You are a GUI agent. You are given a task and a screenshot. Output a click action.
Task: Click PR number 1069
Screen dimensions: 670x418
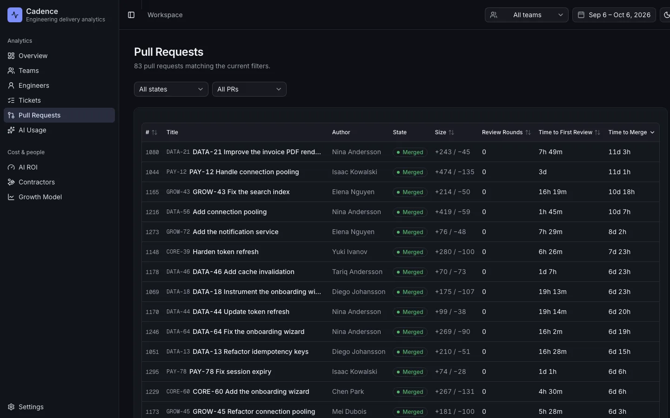[152, 292]
